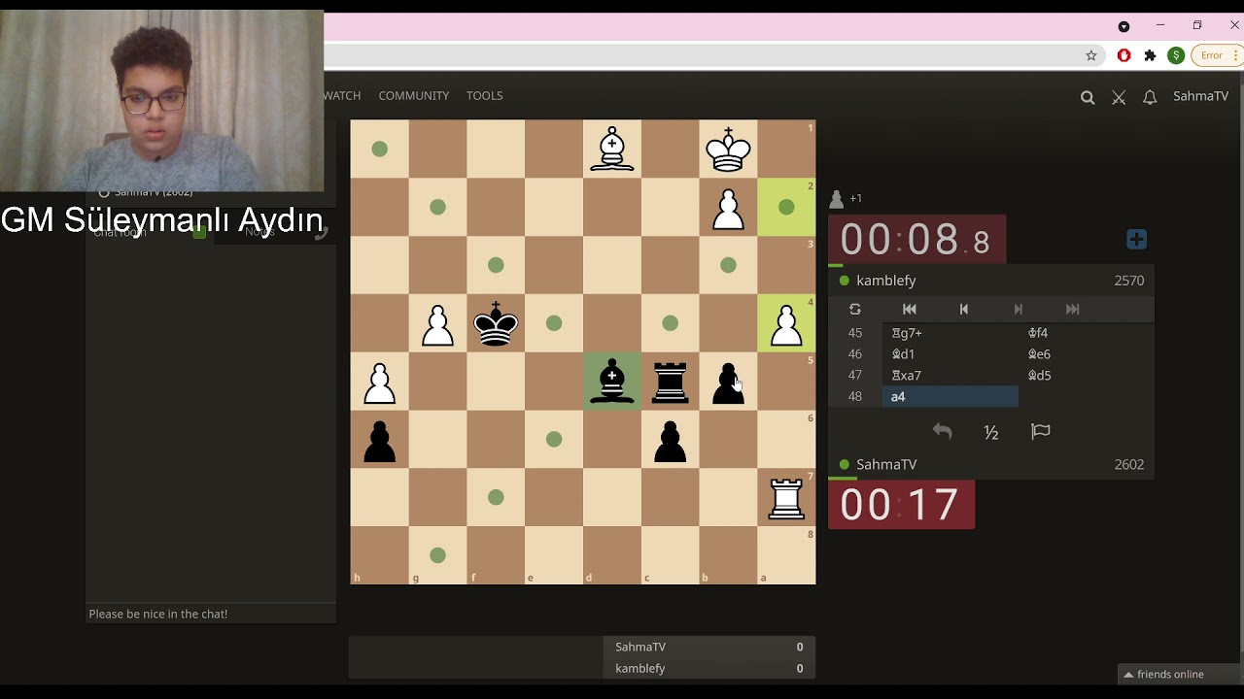Click the white bishop on d1
The height and width of the screenshot is (699, 1244).
tap(612, 149)
